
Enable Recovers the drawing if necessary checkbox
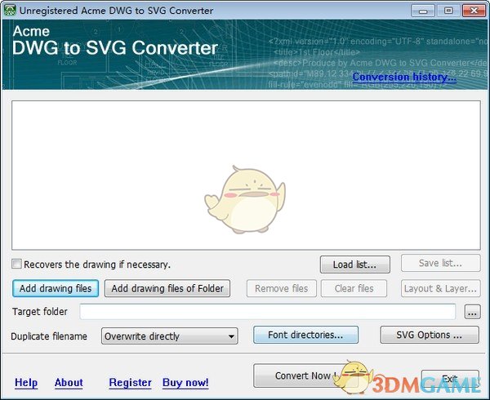click(x=16, y=264)
